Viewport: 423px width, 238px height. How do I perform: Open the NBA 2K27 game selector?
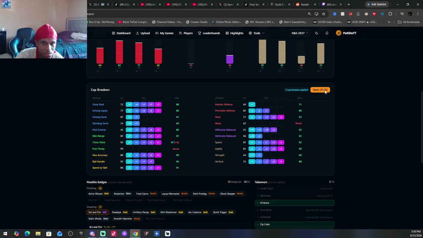pos(299,33)
